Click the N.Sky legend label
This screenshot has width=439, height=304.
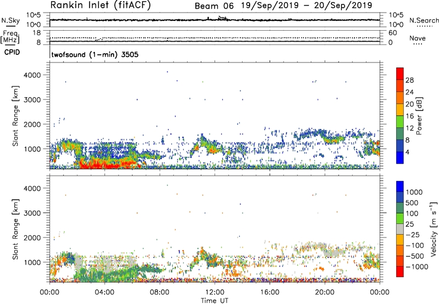click(10, 20)
